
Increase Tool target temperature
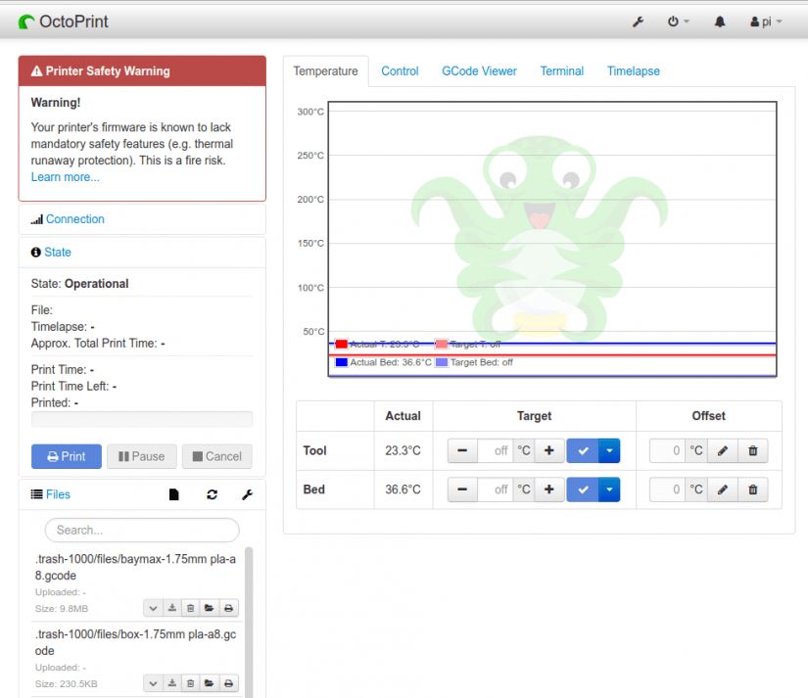click(x=549, y=450)
